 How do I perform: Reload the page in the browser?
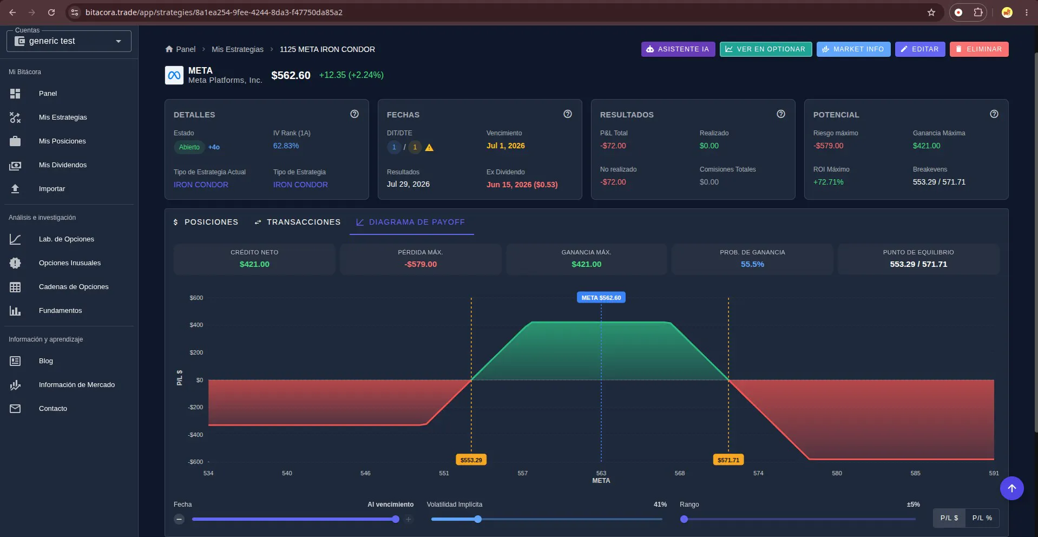(x=51, y=12)
